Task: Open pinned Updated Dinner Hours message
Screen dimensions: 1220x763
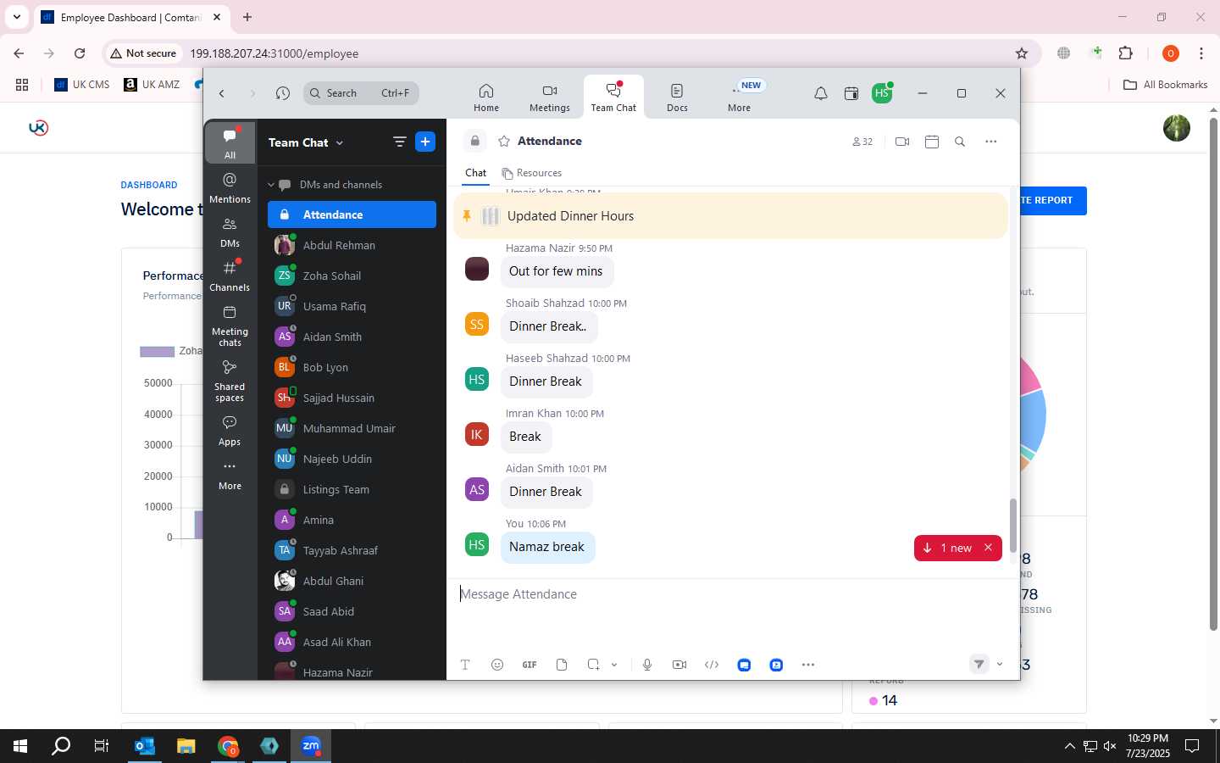Action: (x=730, y=216)
